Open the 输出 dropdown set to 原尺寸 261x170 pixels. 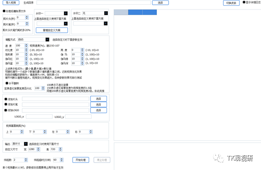26,144
